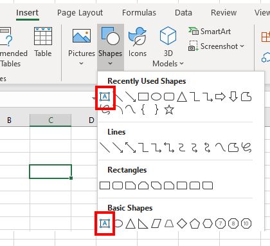
Task: Choose freeform shape in Recently Used Shapes
Action: coord(246,97)
